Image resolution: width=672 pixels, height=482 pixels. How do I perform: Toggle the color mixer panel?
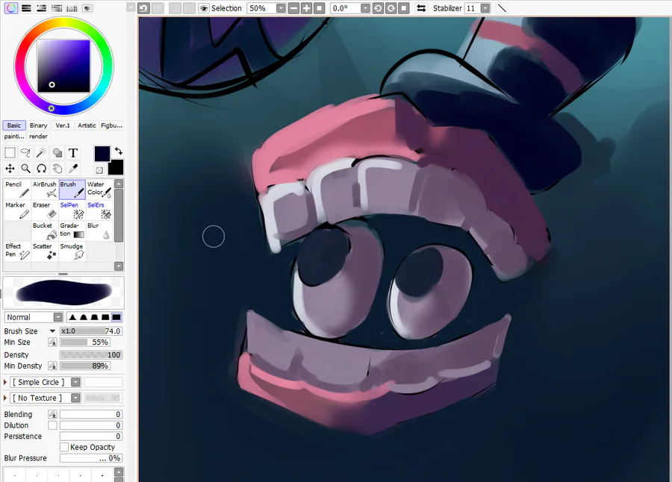point(57,8)
